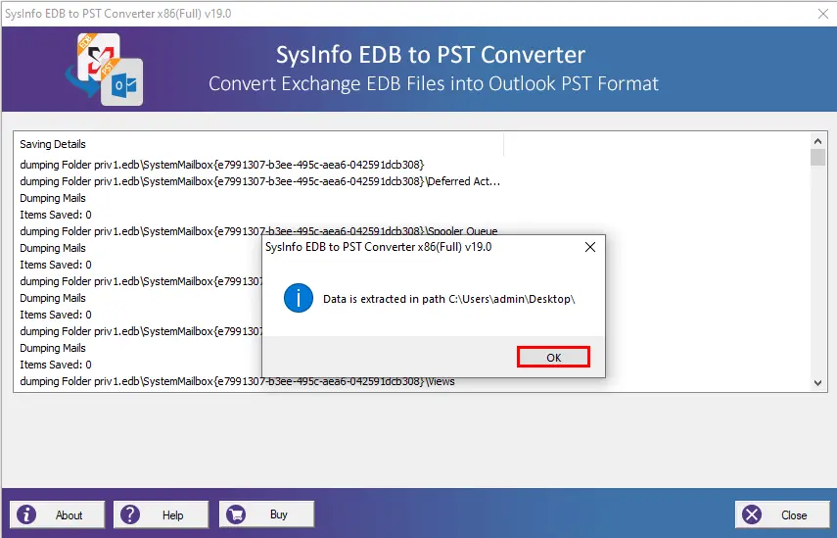This screenshot has width=837, height=538.
Task: Click the Buy button
Action: pyautogui.click(x=266, y=514)
